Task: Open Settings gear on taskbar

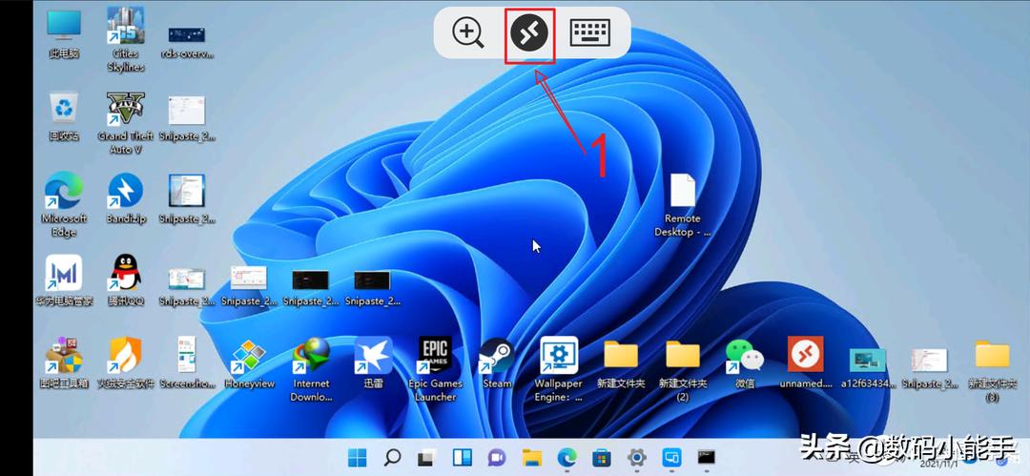Action: (x=636, y=458)
